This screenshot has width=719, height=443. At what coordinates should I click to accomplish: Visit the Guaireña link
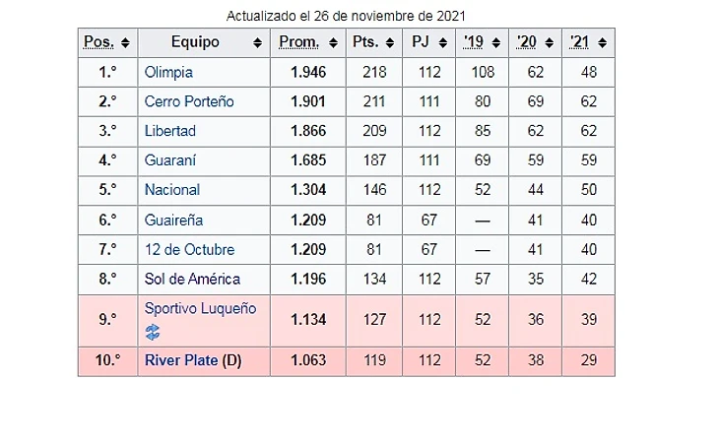pos(174,220)
